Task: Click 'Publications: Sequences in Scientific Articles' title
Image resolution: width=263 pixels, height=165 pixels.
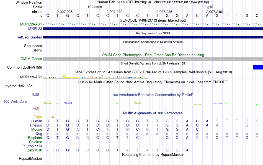Action: coord(153,42)
